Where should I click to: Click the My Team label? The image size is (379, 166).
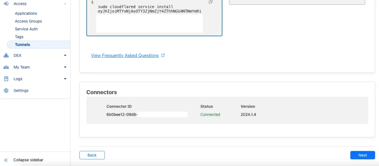22,67
